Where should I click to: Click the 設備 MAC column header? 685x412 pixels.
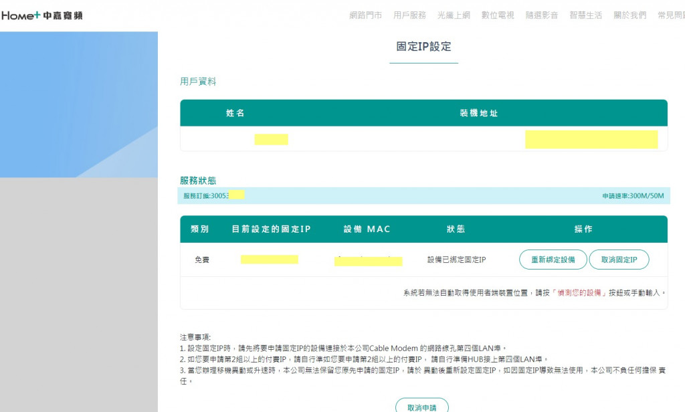[x=367, y=229]
